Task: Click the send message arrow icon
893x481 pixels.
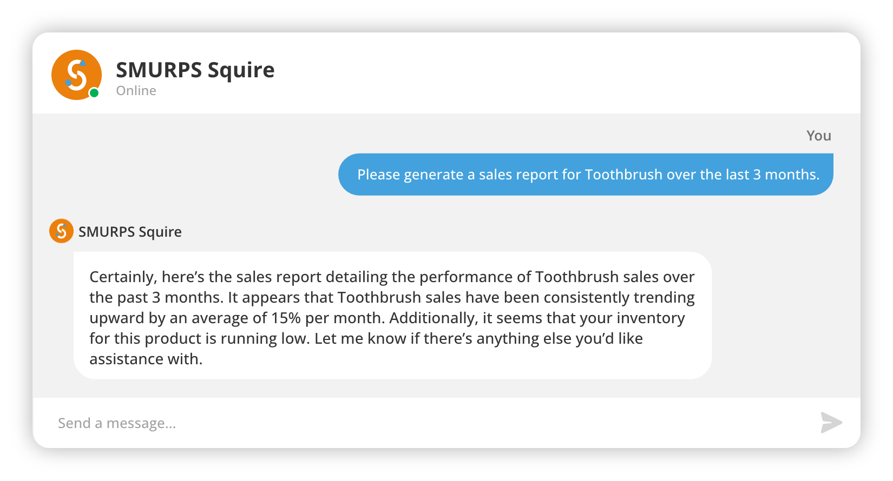Action: [x=831, y=423]
